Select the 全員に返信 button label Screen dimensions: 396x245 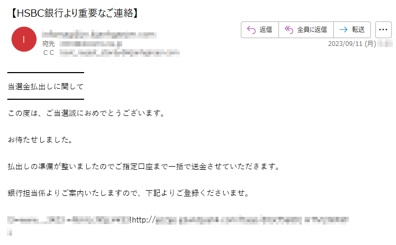pyautogui.click(x=312, y=30)
